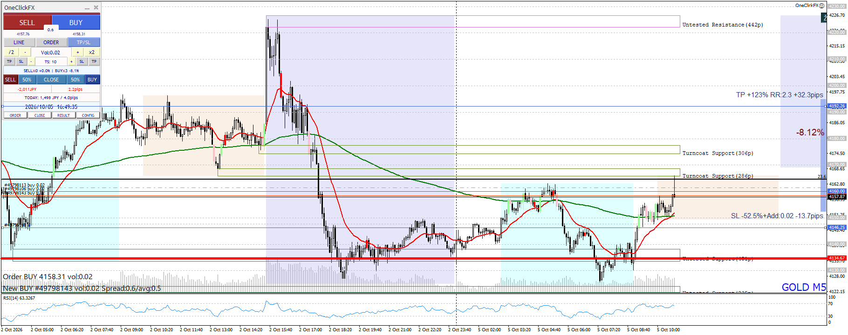Click the RSI(14) 63.3267 indicator label
Screen dimensions: 848x335
pos(19,298)
